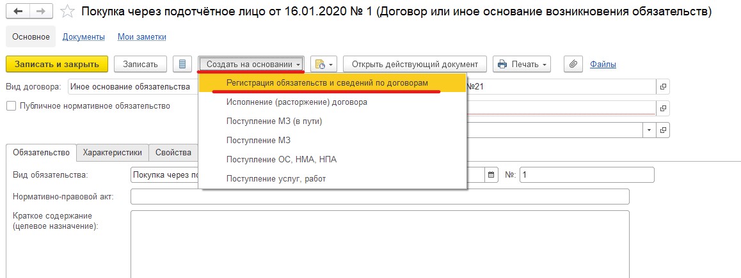
Task: Open the calendar picker next to date field
Action: [x=491, y=174]
